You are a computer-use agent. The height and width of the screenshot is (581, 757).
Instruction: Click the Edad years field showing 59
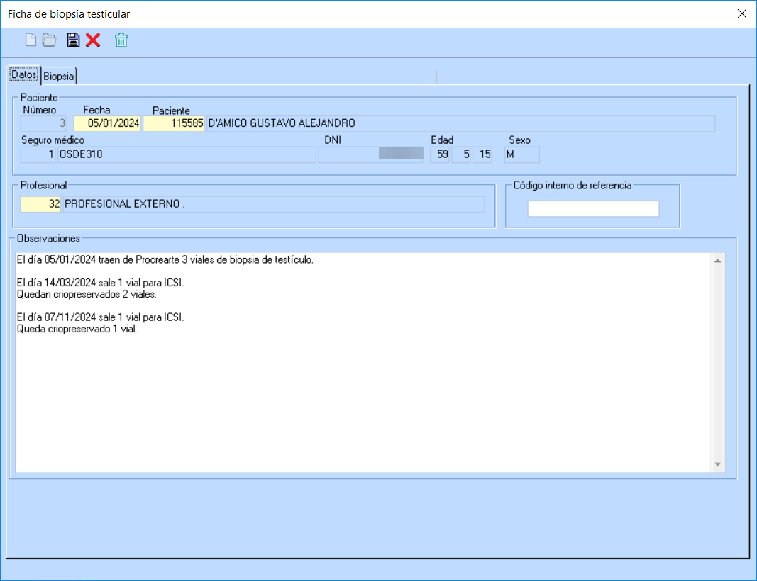tap(440, 154)
